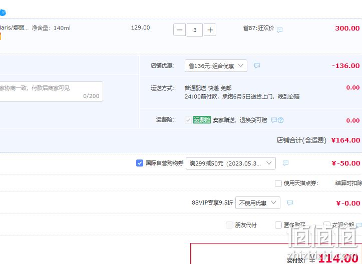Expand the 满299减50元 coupon dropdown
Image resolution: width=362 pixels, height=264 pixels.
point(231,163)
